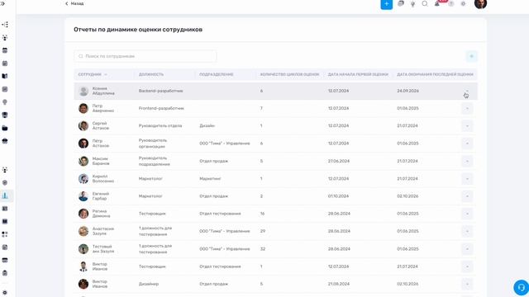The width and height of the screenshot is (529, 297).
Task: Open row actions for Евгений Гарбар
Action: [467, 196]
